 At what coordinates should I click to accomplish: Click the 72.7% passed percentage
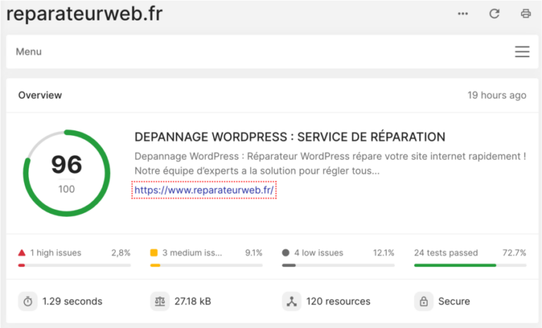(514, 253)
